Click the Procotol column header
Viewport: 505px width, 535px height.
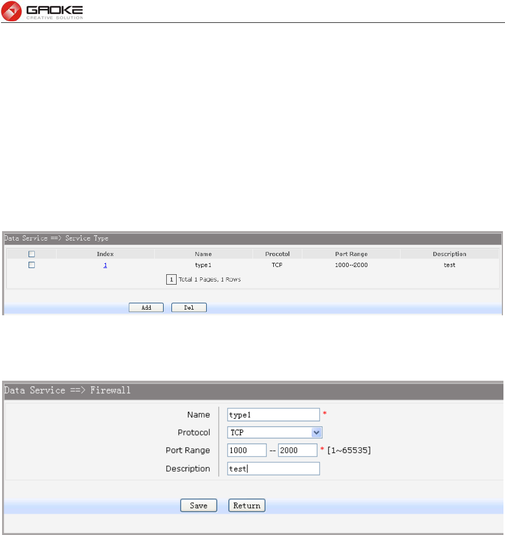coord(277,254)
